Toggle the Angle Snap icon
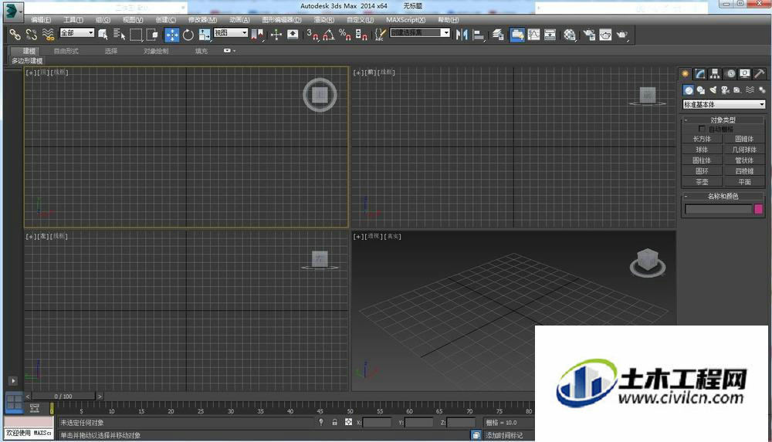772x442 pixels. click(329, 35)
